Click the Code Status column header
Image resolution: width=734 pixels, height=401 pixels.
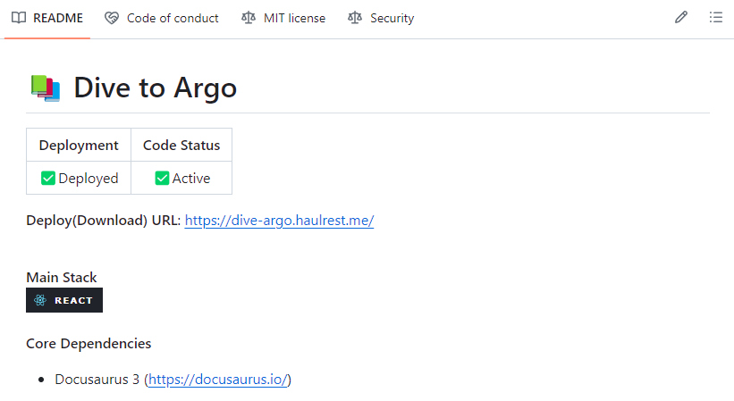click(x=181, y=145)
